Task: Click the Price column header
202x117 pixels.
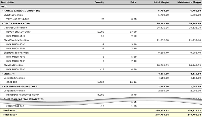Action: pyautogui.click(x=133, y=2)
